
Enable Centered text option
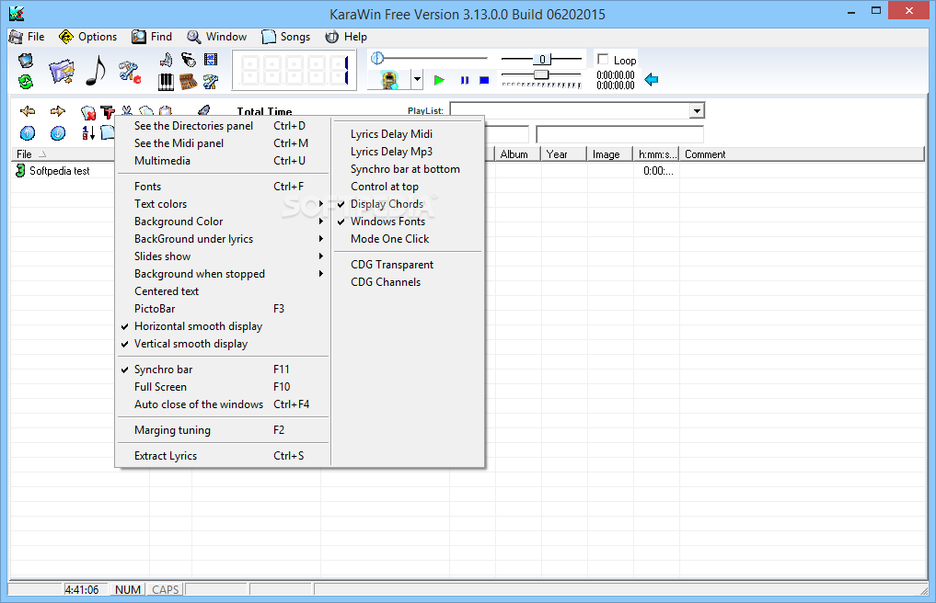(x=167, y=291)
